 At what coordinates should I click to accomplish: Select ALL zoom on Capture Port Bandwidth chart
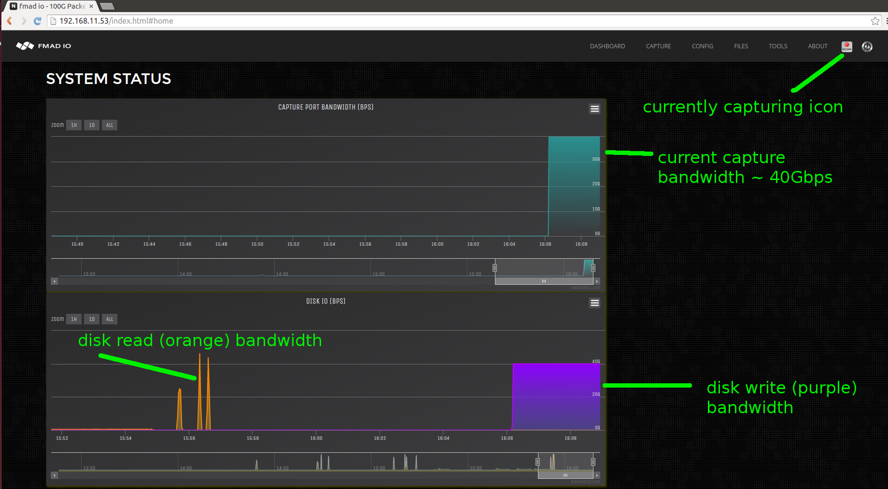tap(109, 125)
